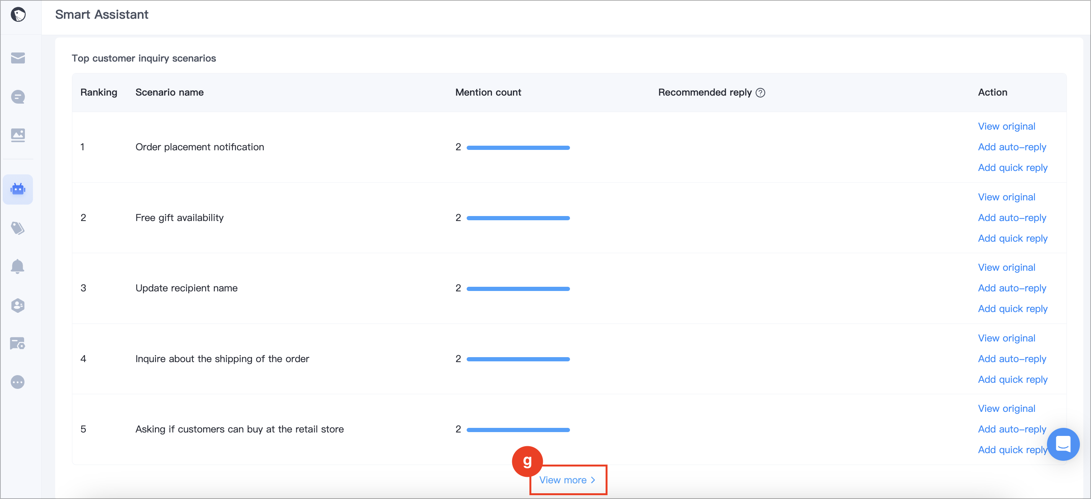Select 'Asking if customers can buy at the retail store'
The width and height of the screenshot is (1091, 499).
[x=240, y=429]
